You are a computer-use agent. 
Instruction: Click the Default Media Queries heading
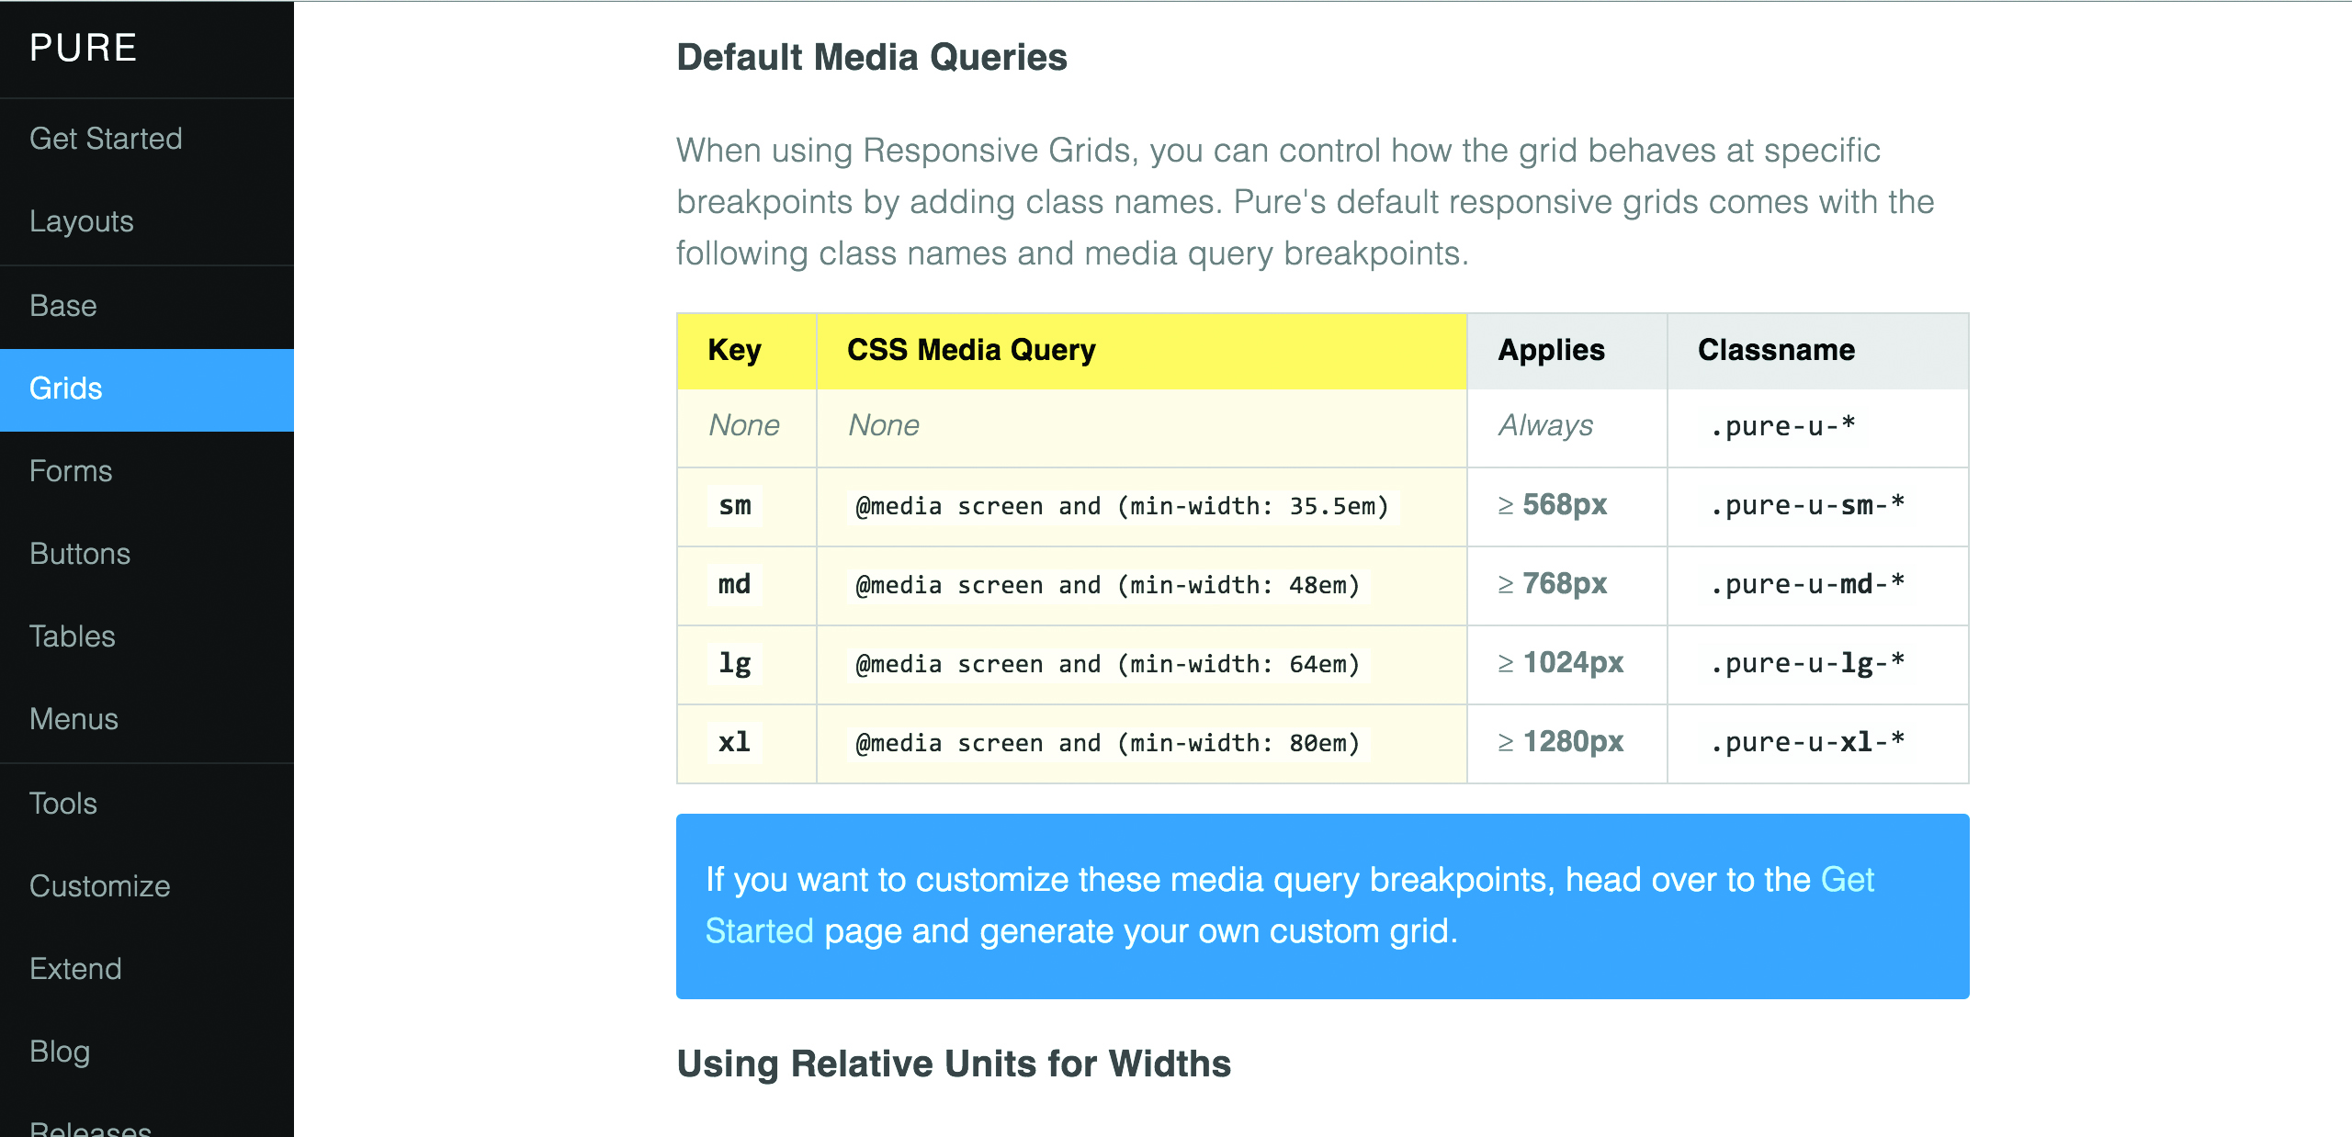tap(871, 57)
